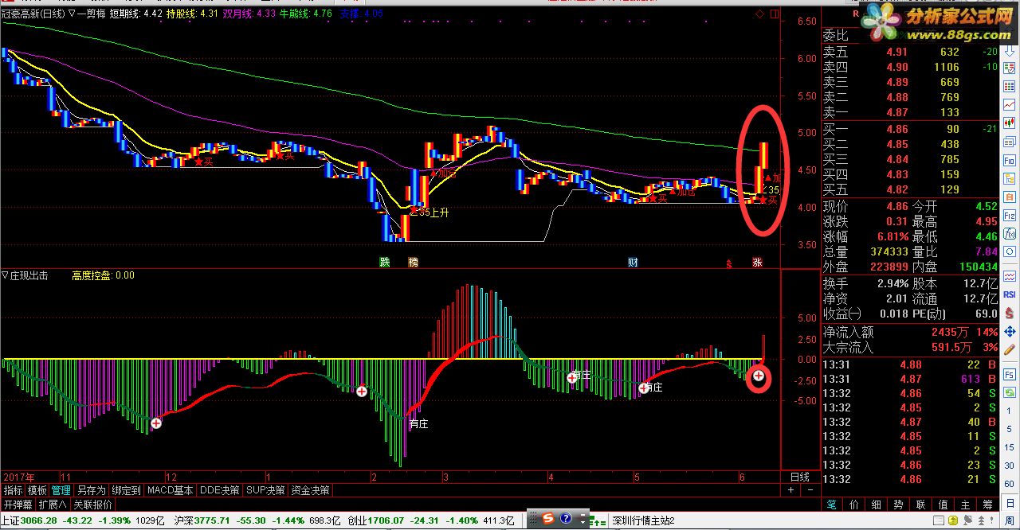Click the 值 value tab
The width and height of the screenshot is (1020, 530).
pos(943,505)
